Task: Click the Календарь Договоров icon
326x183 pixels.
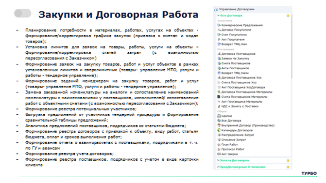Action: point(219,130)
